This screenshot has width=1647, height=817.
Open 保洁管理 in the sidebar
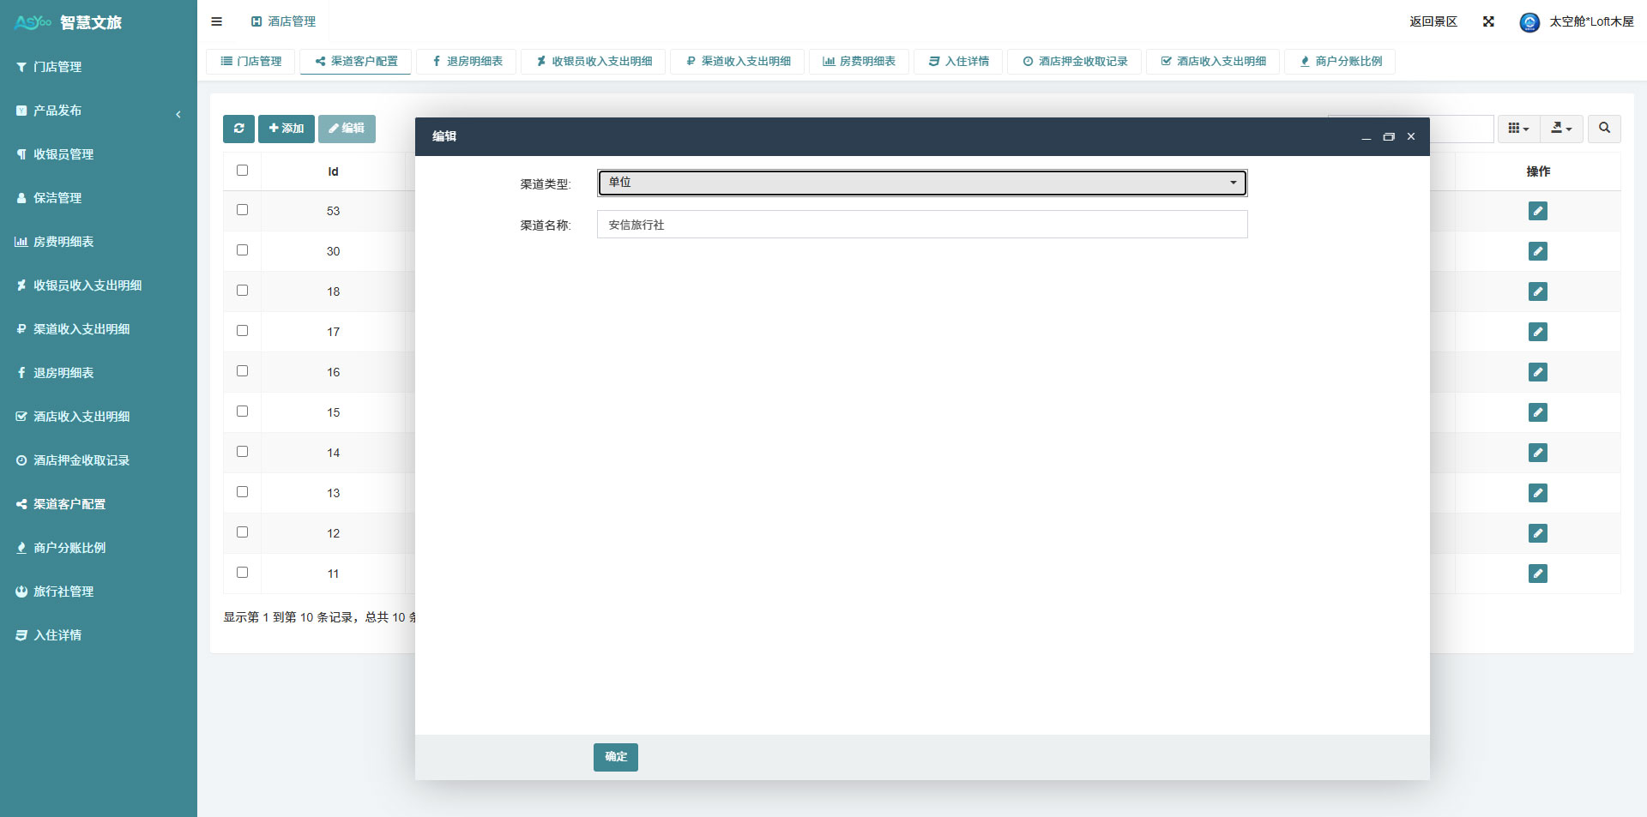[99, 198]
